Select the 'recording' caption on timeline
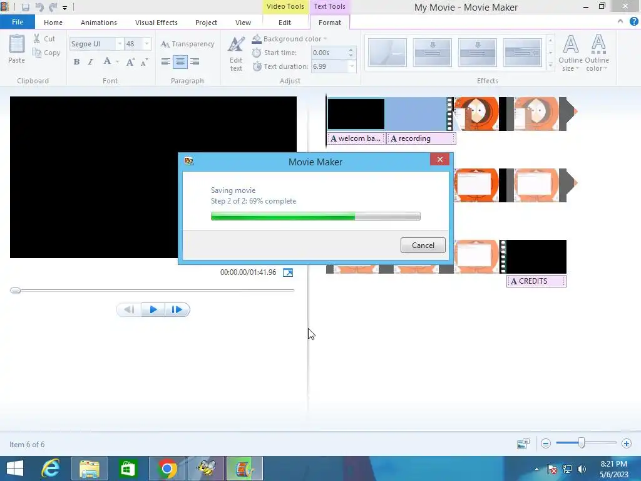The width and height of the screenshot is (641, 481). click(421, 138)
